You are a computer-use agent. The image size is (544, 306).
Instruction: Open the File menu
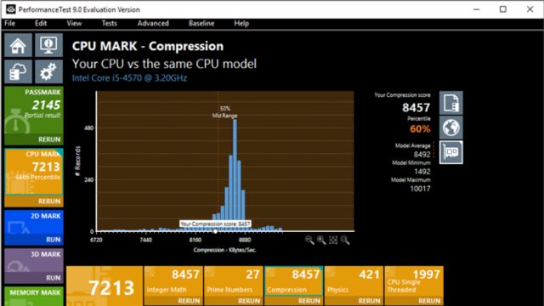tap(9, 23)
